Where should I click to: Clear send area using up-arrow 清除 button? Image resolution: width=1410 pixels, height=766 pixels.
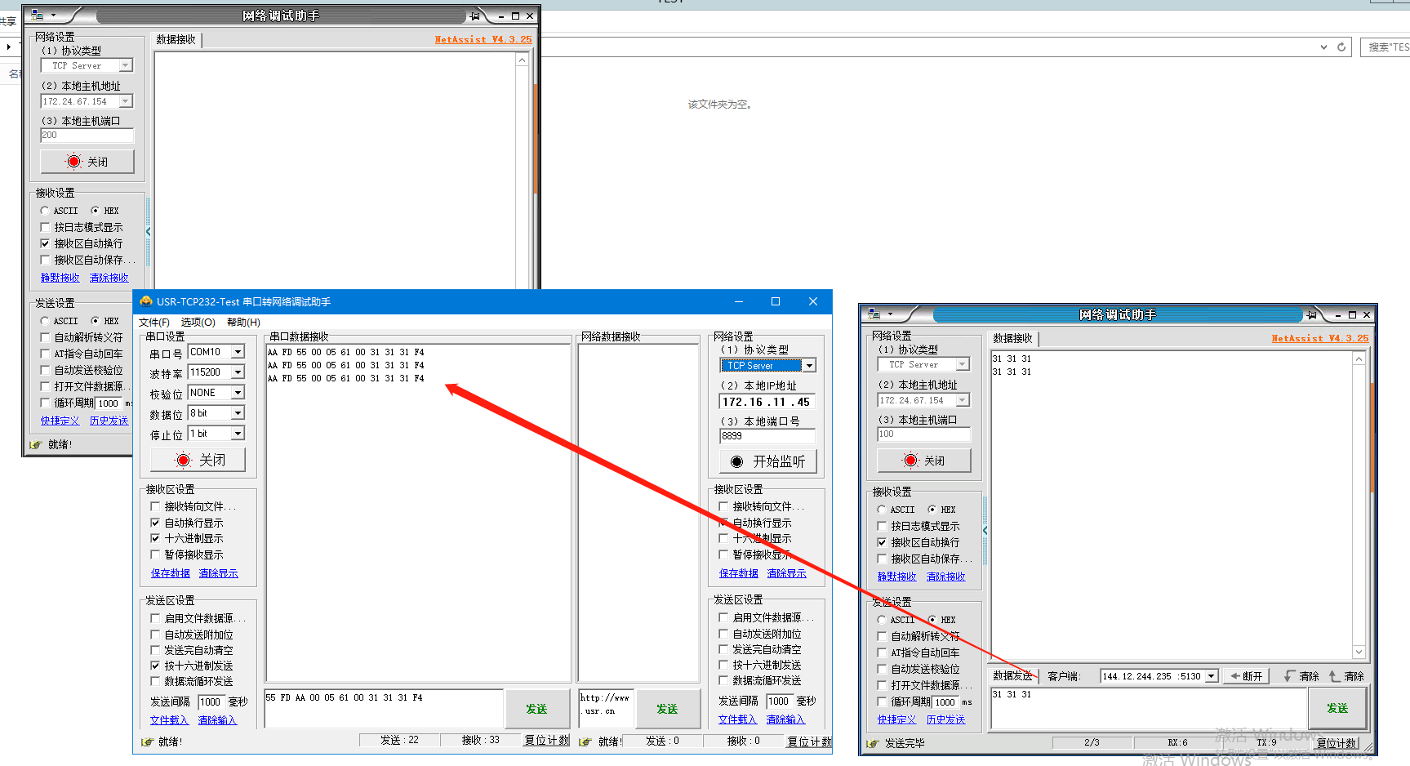[1346, 676]
